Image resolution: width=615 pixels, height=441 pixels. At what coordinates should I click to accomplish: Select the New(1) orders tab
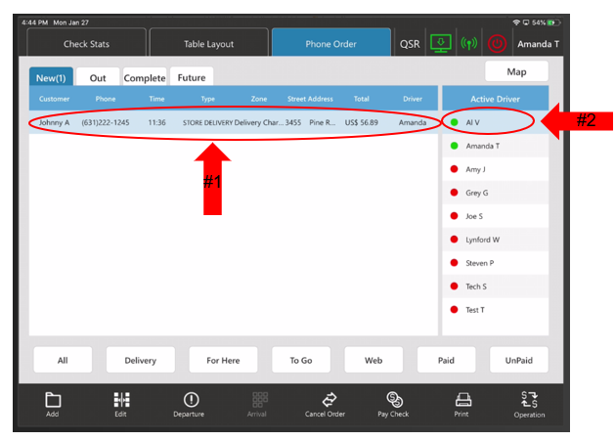point(51,77)
